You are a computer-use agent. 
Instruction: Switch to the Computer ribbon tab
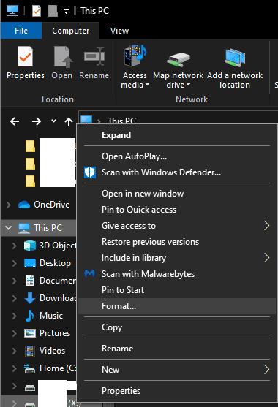(71, 31)
